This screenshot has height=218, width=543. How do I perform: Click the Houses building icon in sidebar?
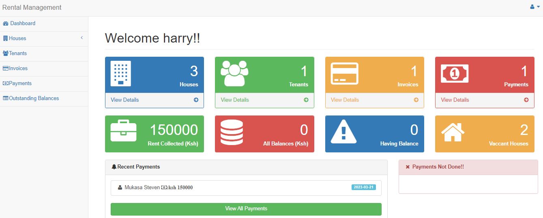(x=5, y=38)
